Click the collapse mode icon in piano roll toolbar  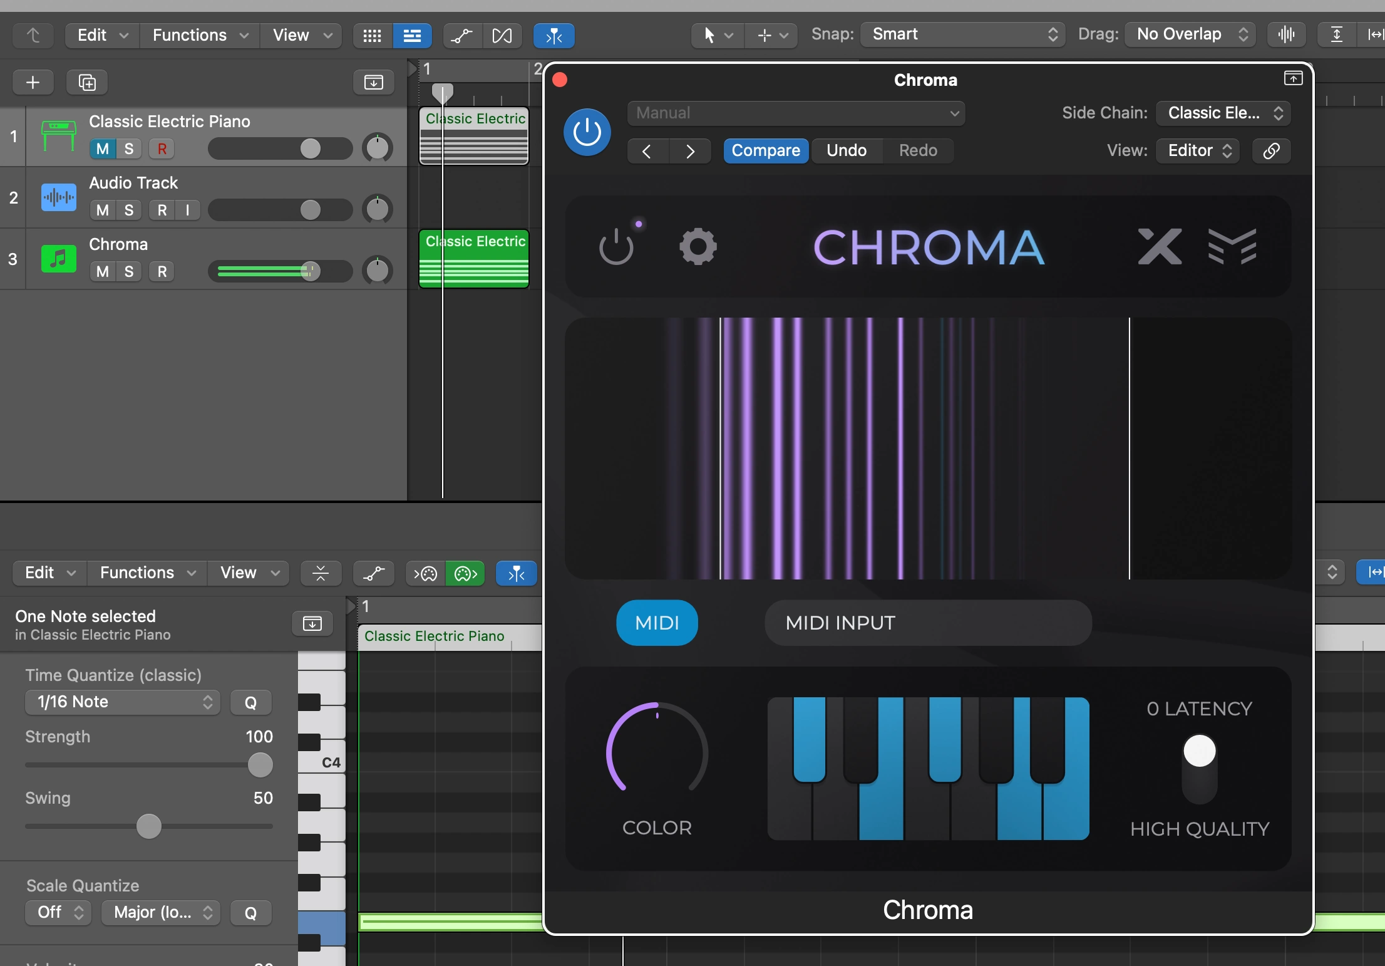pyautogui.click(x=321, y=573)
